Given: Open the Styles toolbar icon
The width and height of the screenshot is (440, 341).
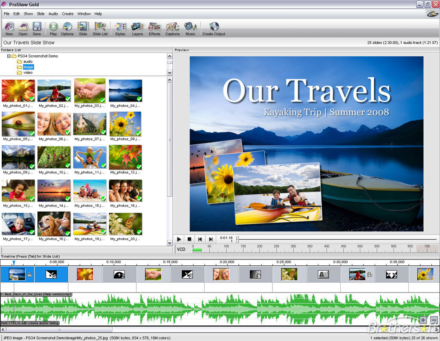Looking at the screenshot, I should point(120,27).
